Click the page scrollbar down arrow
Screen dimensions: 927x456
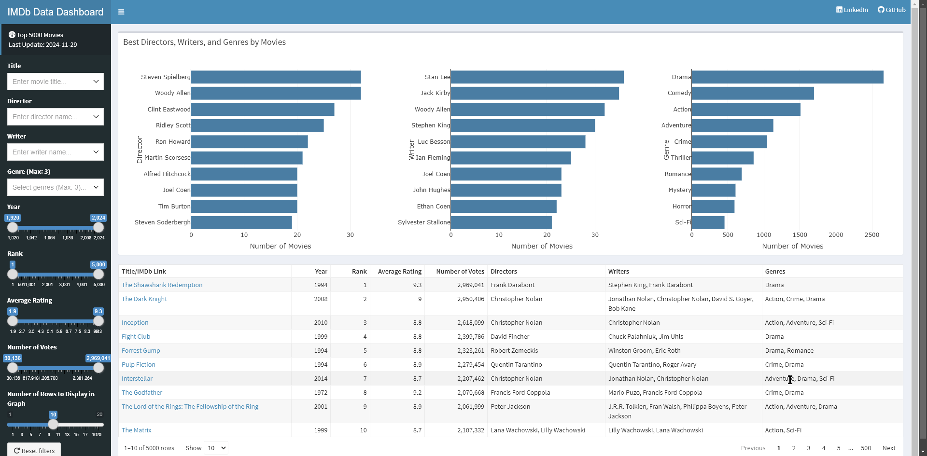point(923,452)
